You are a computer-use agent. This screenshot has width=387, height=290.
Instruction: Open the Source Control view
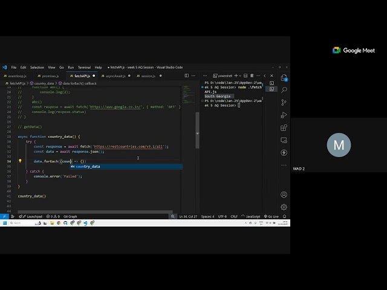(284, 102)
